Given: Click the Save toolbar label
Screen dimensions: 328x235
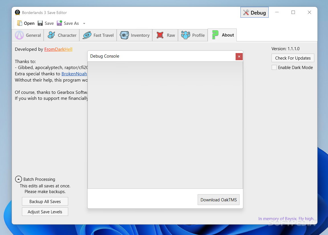Looking at the screenshot, I should 49,23.
